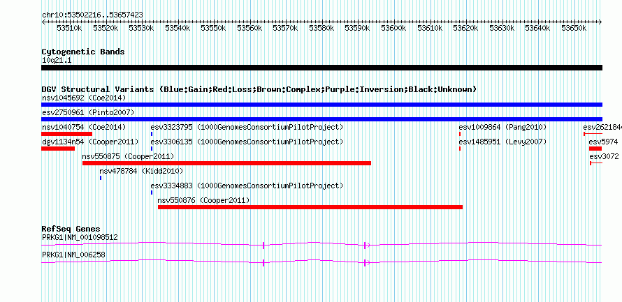Image resolution: width=622 pixels, height=302 pixels.
Task: Select the dgv1134n54 (Cooper2011) red loss bar
Action: (x=58, y=149)
